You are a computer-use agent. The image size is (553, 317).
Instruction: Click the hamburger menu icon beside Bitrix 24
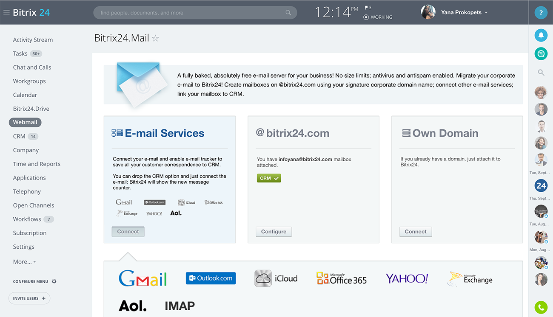point(6,12)
